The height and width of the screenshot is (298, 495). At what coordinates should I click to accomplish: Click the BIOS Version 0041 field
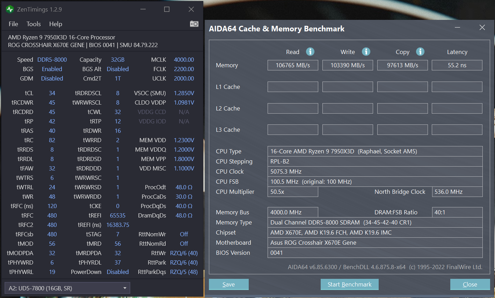tap(375, 253)
